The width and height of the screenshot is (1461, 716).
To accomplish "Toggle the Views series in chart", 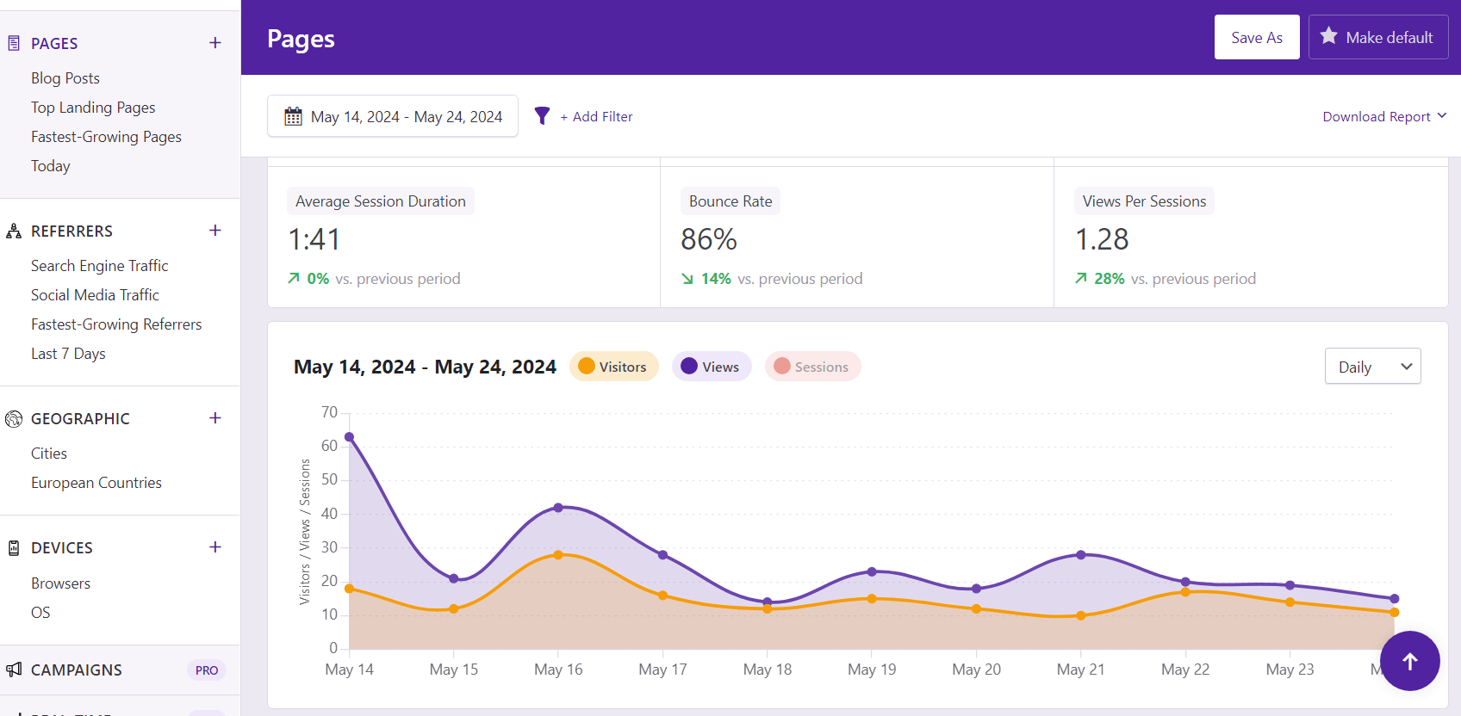I will pyautogui.click(x=712, y=367).
